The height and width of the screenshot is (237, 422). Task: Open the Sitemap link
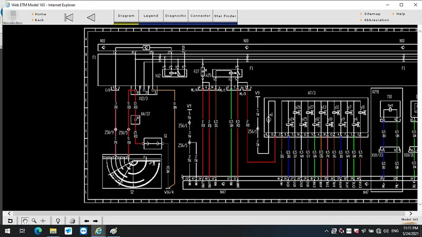(372, 14)
